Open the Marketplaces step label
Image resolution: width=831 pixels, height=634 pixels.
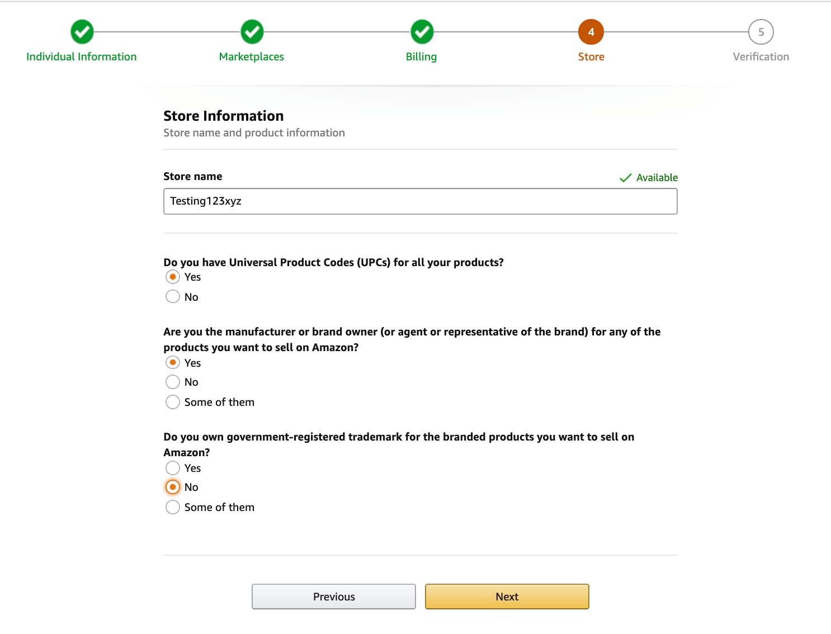tap(252, 56)
